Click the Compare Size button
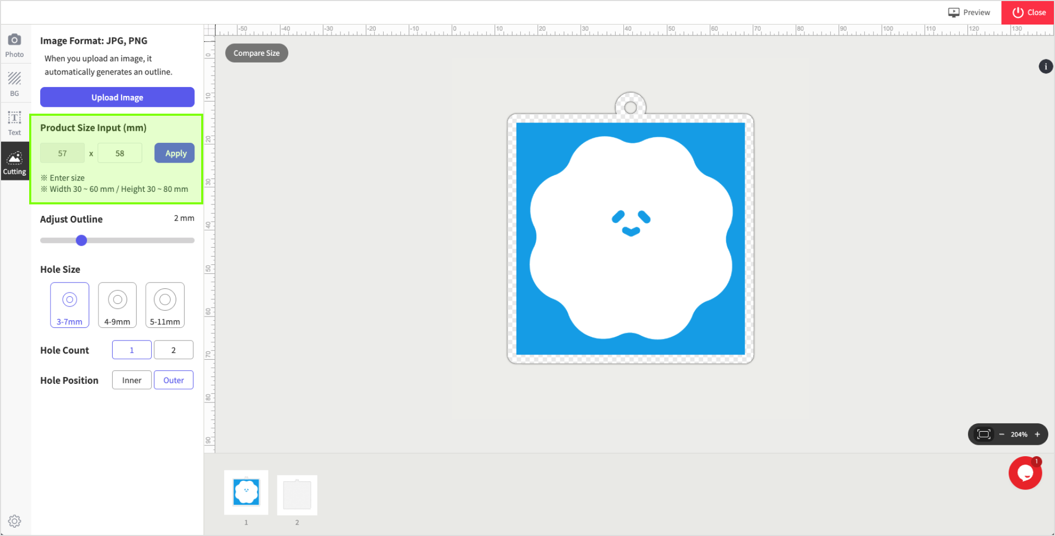The height and width of the screenshot is (536, 1055). tap(256, 53)
